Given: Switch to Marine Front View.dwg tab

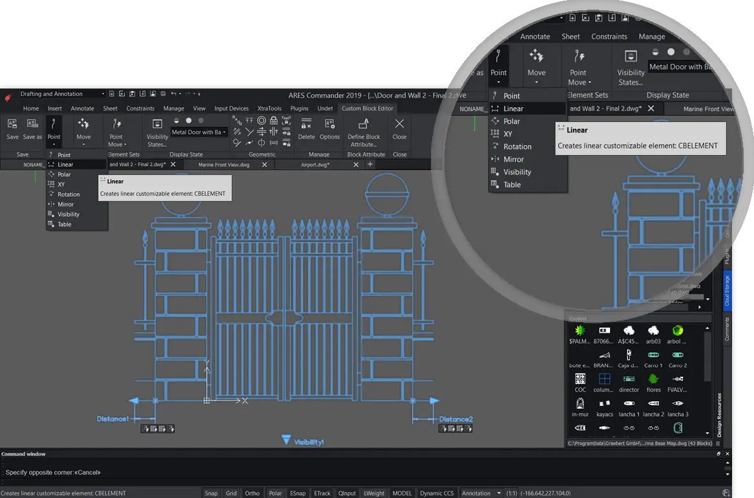Looking at the screenshot, I should 224,165.
